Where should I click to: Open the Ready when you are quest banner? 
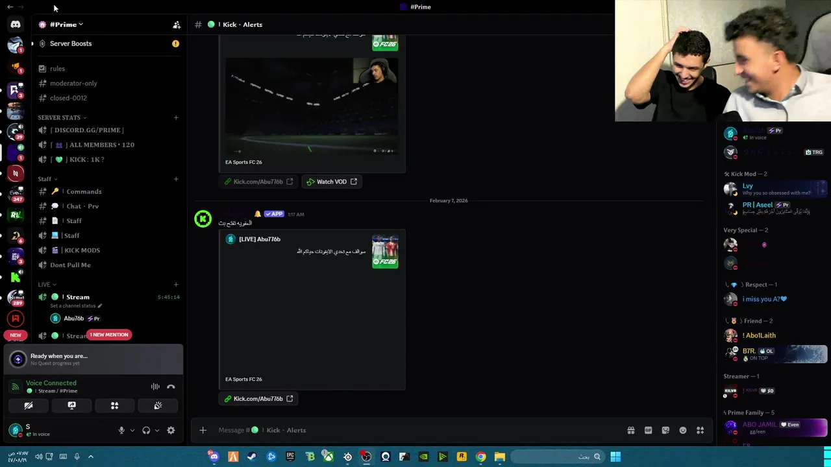[x=93, y=359]
